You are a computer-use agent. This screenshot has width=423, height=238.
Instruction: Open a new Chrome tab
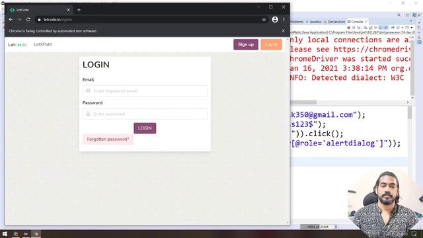79,10
